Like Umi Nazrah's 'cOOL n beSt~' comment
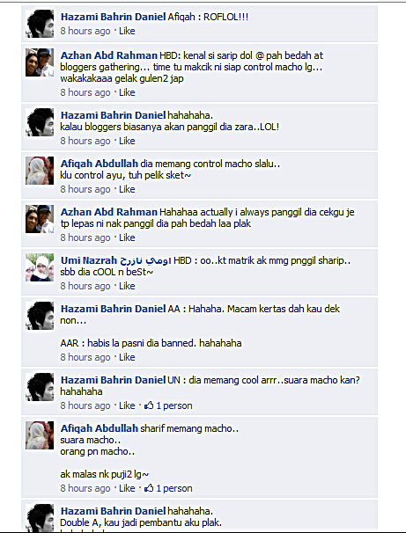The width and height of the screenshot is (406, 533). (x=127, y=286)
